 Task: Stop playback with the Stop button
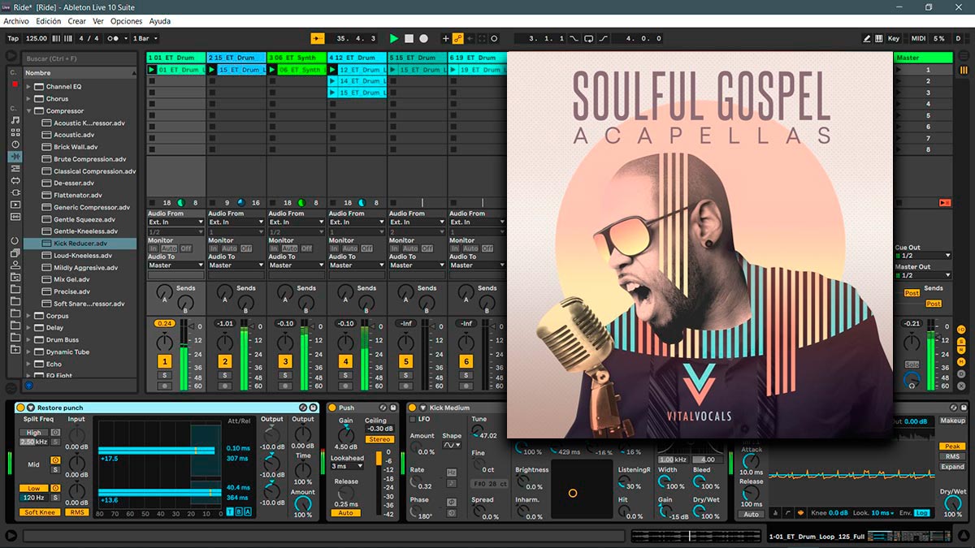click(409, 38)
